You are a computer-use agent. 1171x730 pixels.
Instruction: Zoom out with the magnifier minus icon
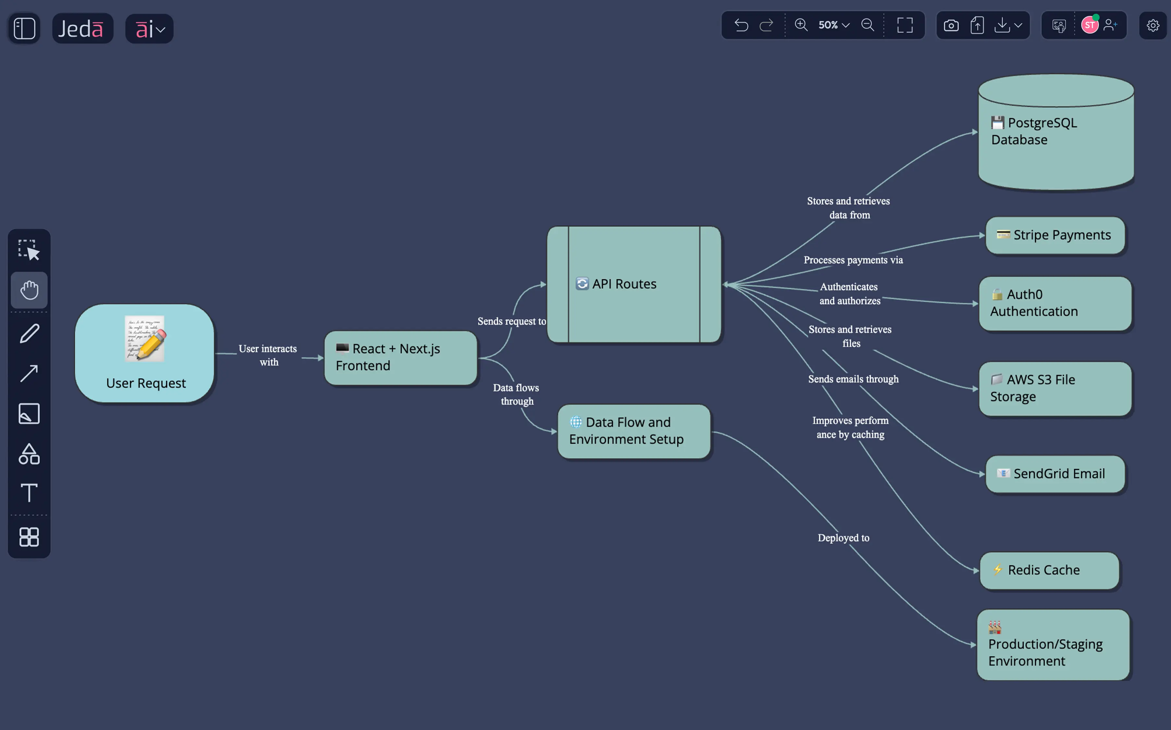click(x=868, y=25)
